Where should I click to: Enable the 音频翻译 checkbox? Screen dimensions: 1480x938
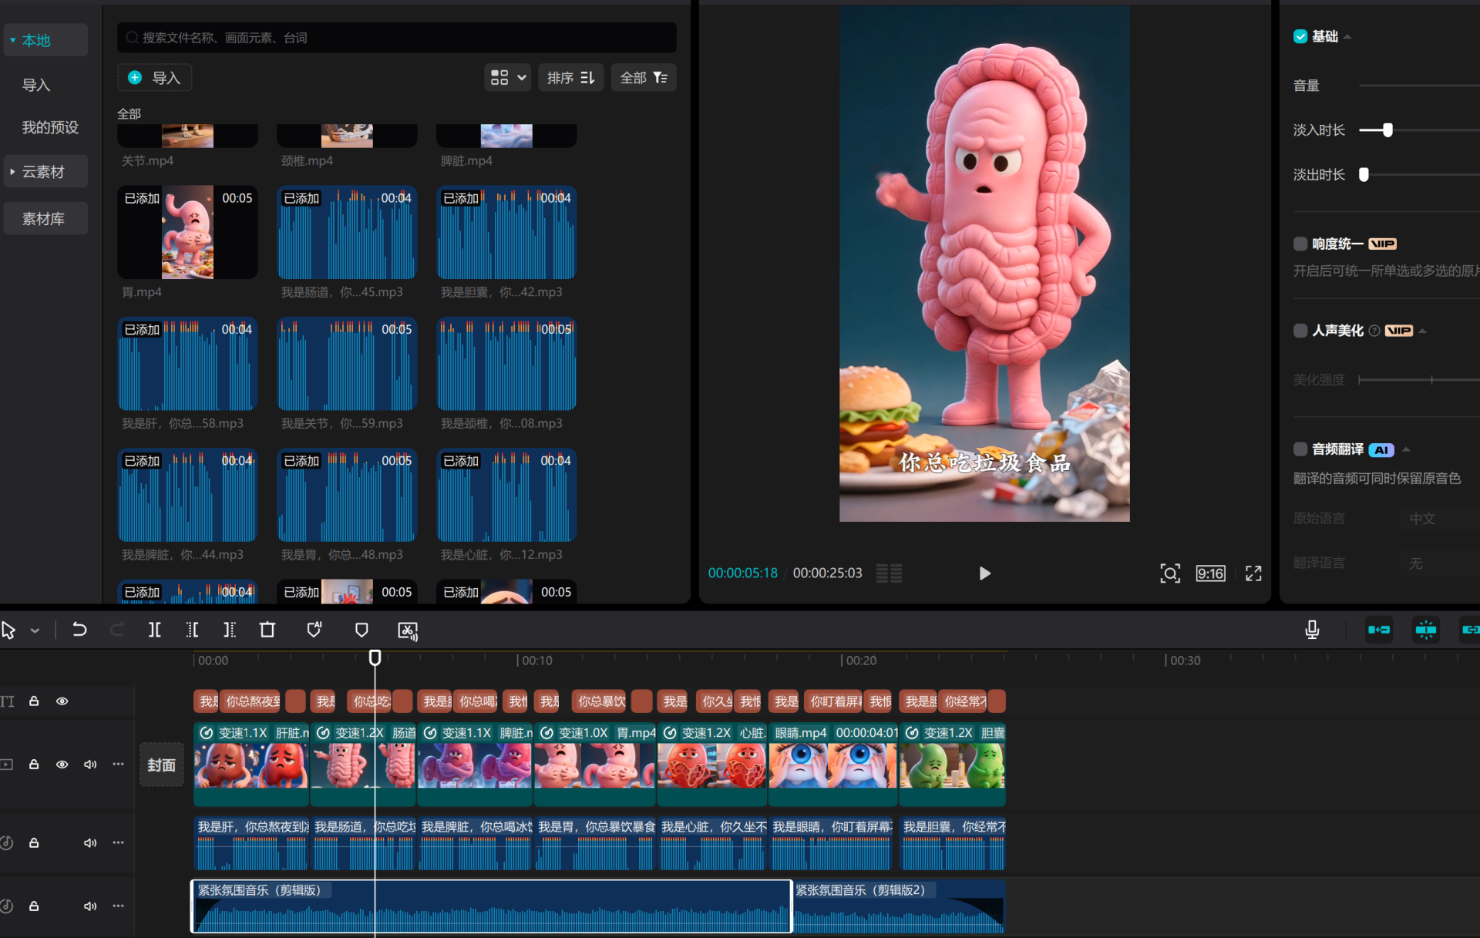point(1300,449)
